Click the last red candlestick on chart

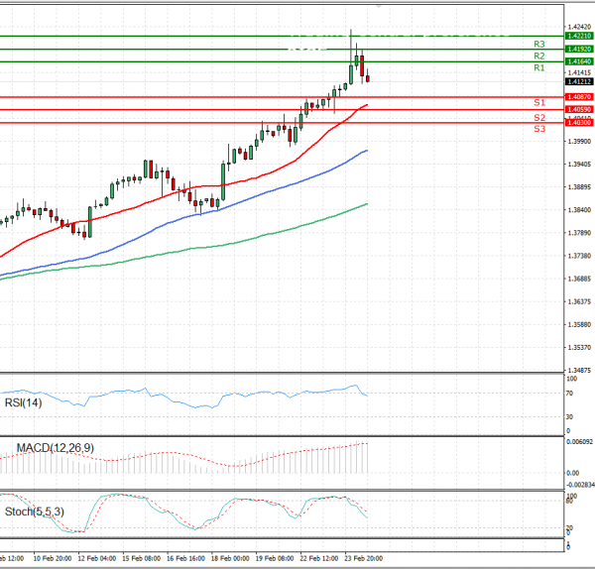368,77
